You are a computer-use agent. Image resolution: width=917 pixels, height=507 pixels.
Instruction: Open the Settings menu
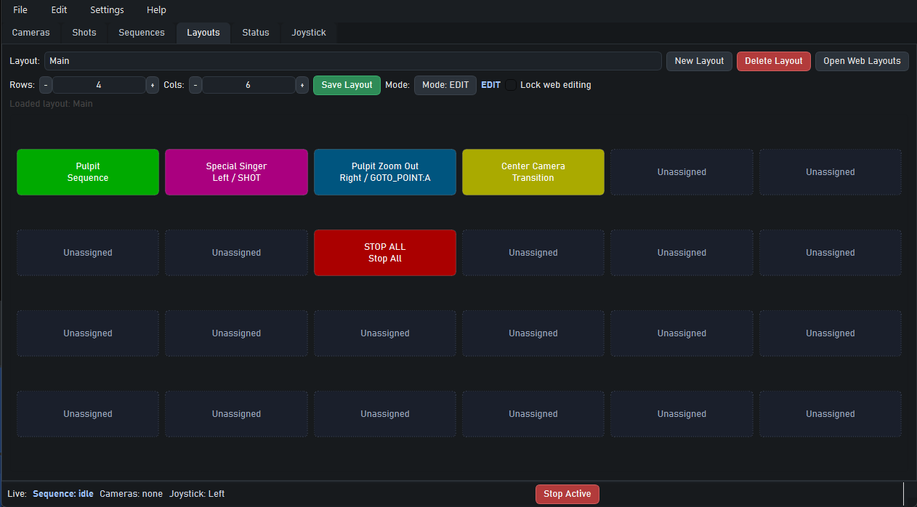click(x=107, y=9)
